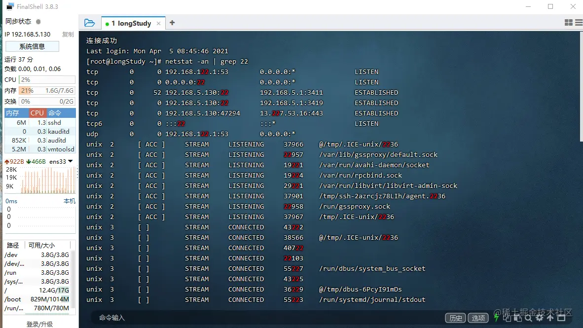Select the sshd process row

[40, 122]
